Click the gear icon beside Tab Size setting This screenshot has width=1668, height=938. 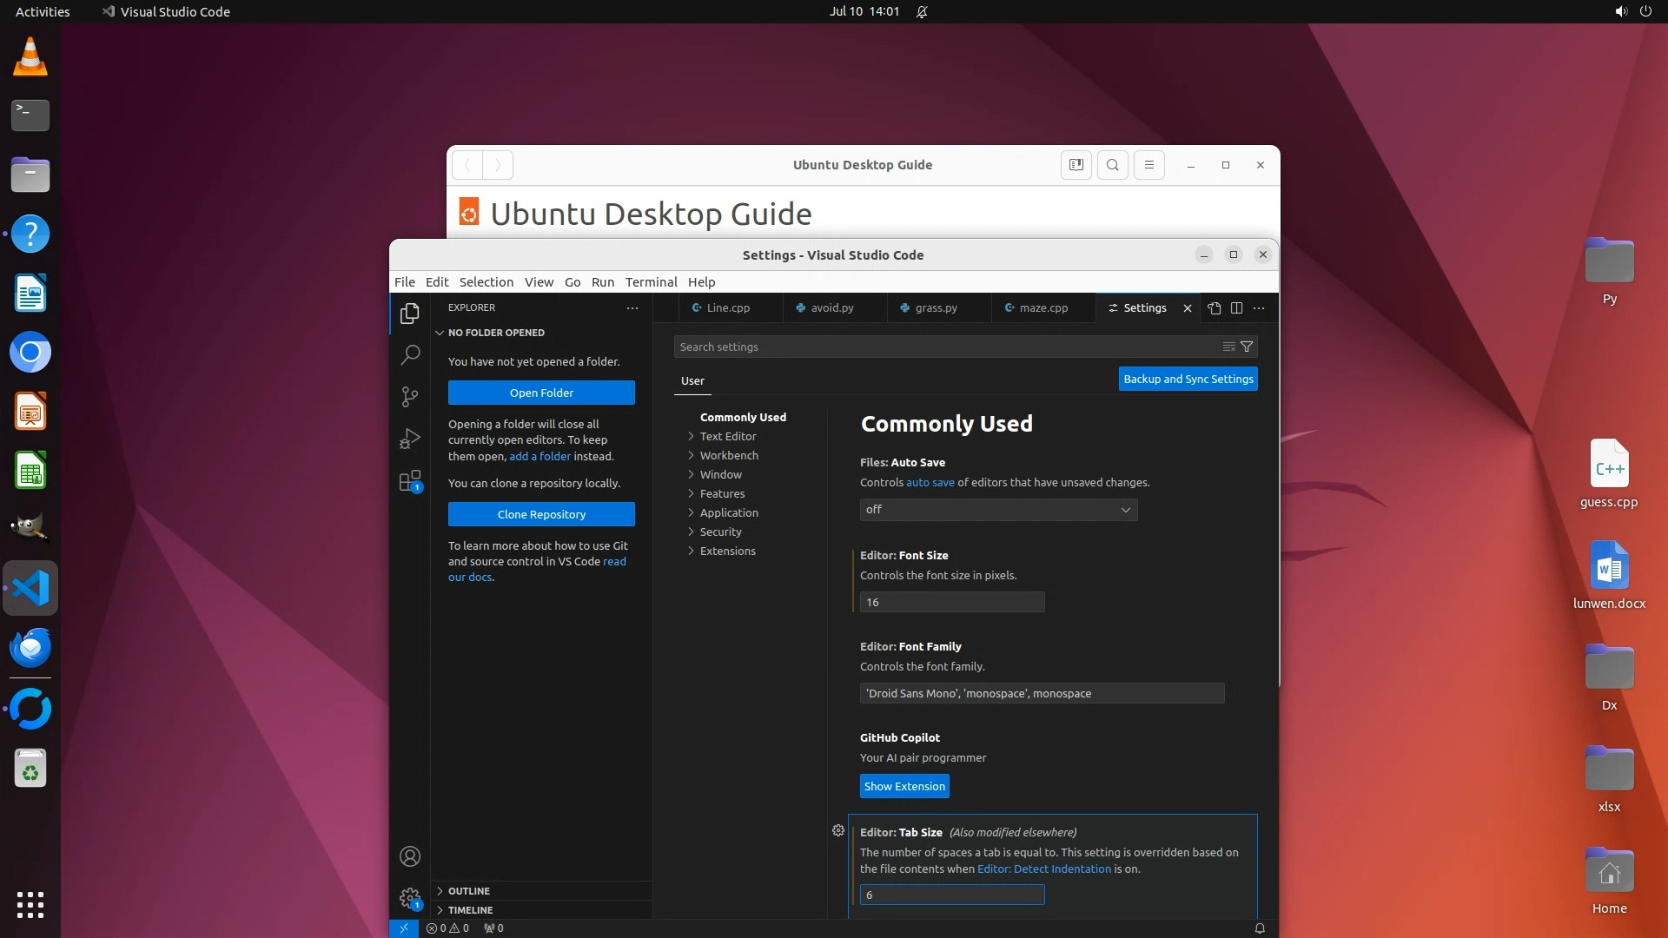[838, 830]
